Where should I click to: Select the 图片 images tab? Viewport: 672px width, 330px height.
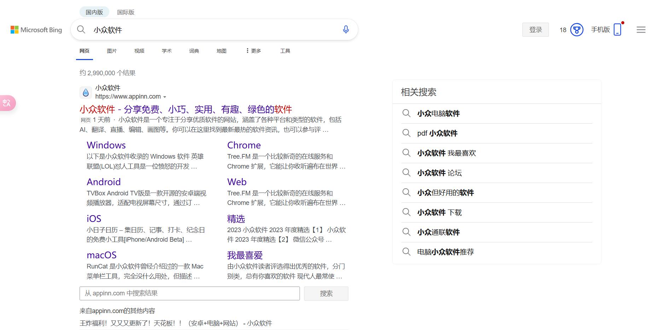pyautogui.click(x=112, y=51)
